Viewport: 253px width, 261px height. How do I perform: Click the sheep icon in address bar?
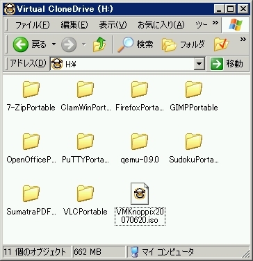(57, 64)
